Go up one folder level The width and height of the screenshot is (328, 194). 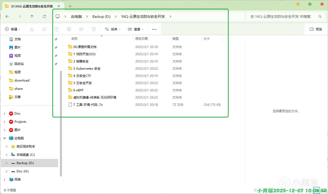click(x=32, y=16)
